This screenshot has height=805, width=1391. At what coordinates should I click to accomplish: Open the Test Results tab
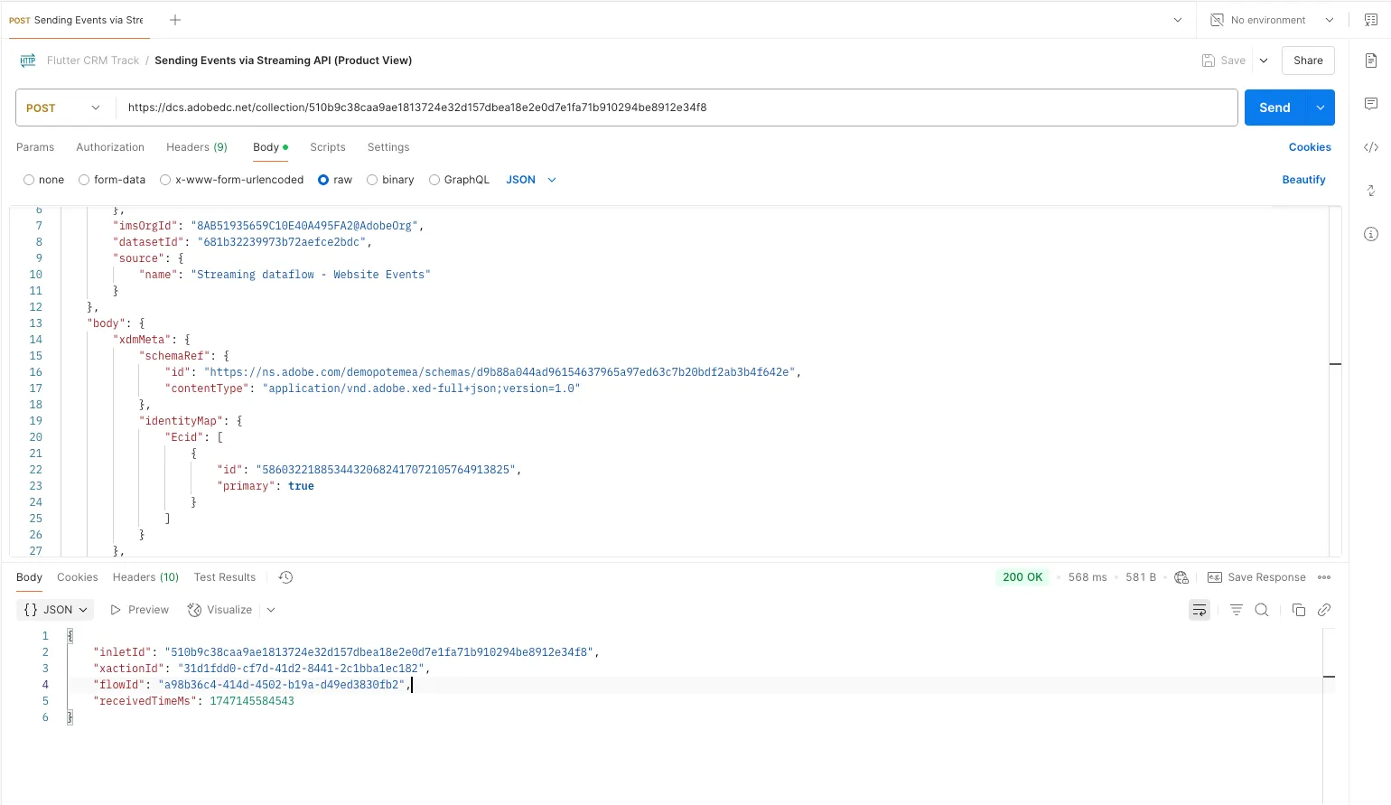tap(225, 577)
